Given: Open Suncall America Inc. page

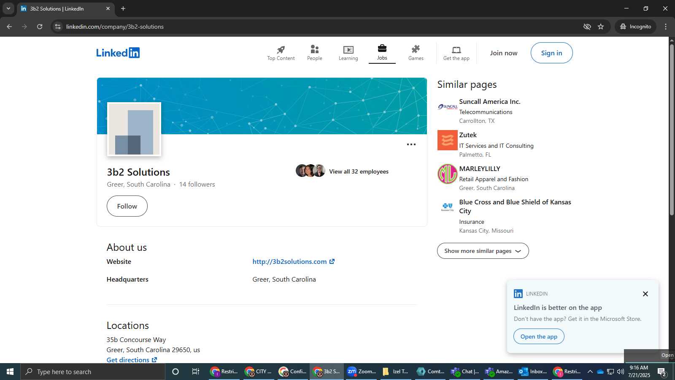Looking at the screenshot, I should pos(489,102).
